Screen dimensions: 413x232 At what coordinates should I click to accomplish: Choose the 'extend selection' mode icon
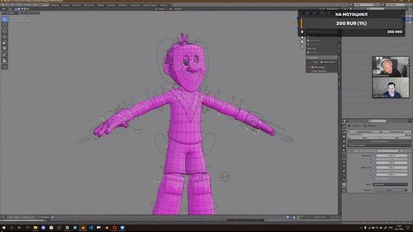[x=19, y=9]
